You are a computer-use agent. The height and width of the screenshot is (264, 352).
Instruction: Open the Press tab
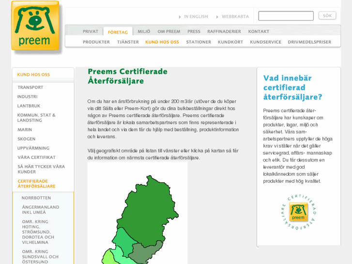194,31
